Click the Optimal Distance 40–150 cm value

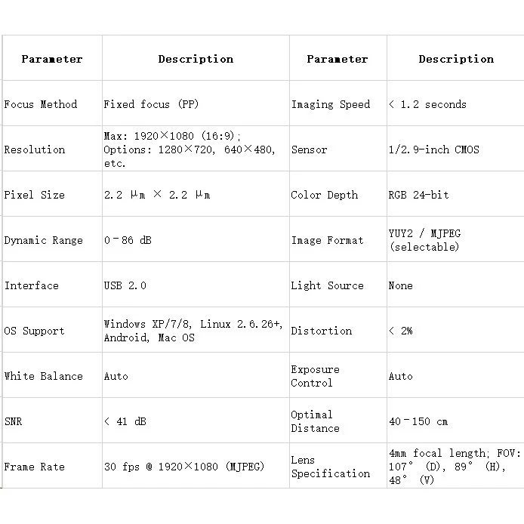click(418, 421)
